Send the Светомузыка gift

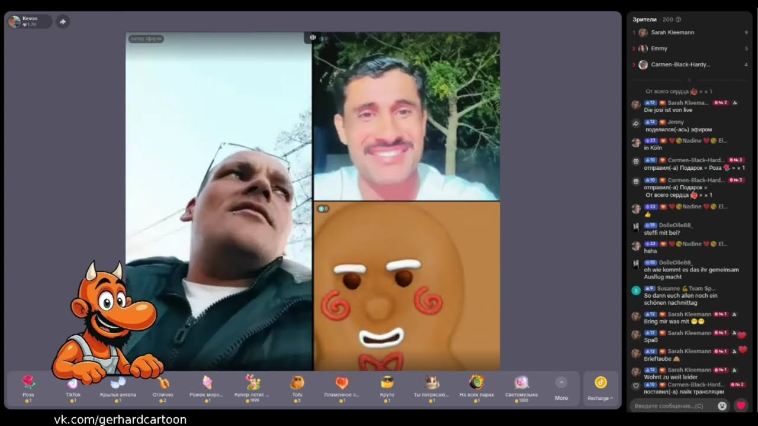(521, 389)
